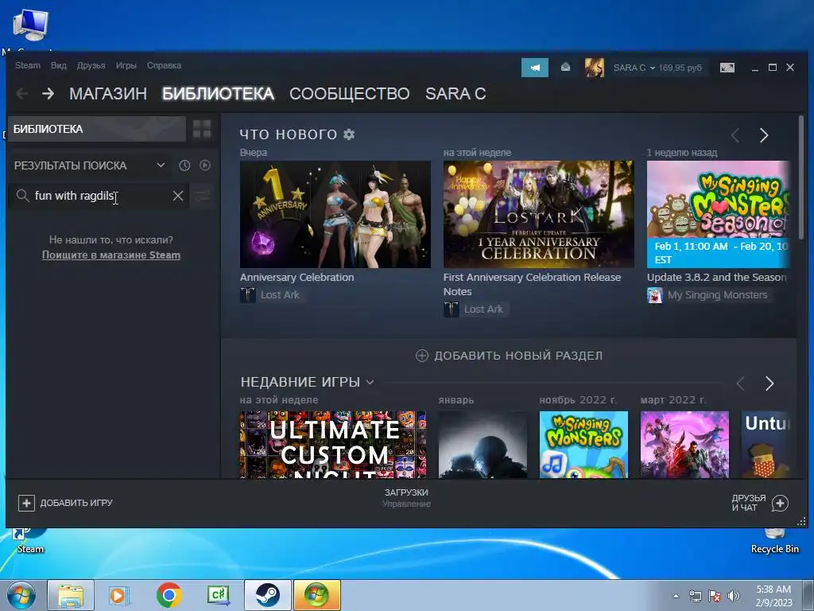Show hidden tray icons arrow
This screenshot has height=611, width=814.
click(x=676, y=596)
